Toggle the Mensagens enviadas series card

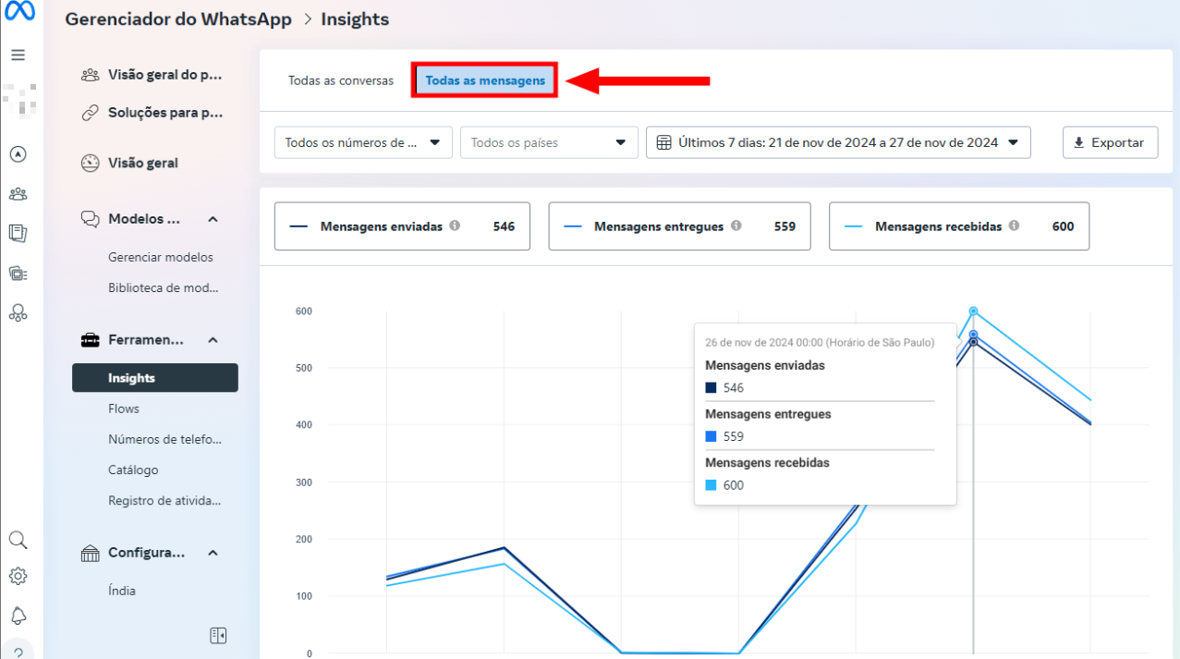(x=402, y=226)
